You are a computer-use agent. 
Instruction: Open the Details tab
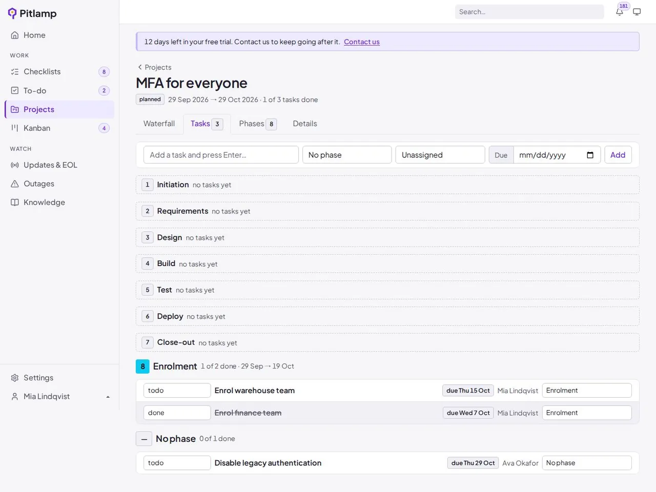(x=305, y=124)
